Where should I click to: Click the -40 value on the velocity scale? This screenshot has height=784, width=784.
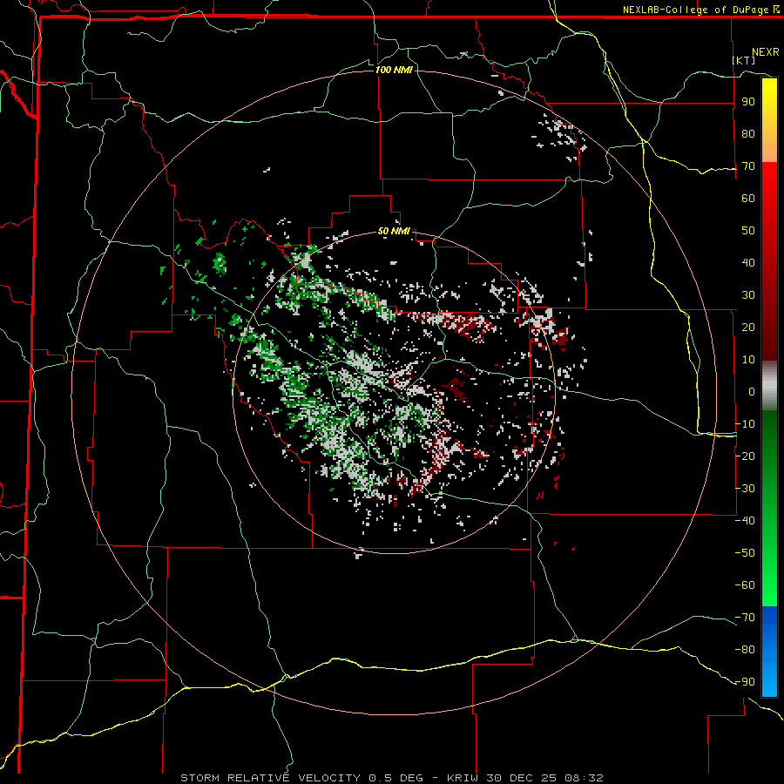745,521
